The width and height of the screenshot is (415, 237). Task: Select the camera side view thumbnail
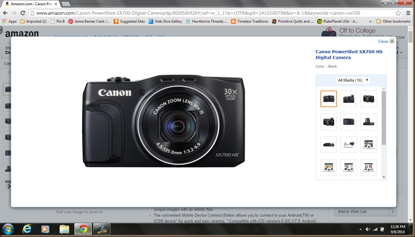pyautogui.click(x=368, y=122)
